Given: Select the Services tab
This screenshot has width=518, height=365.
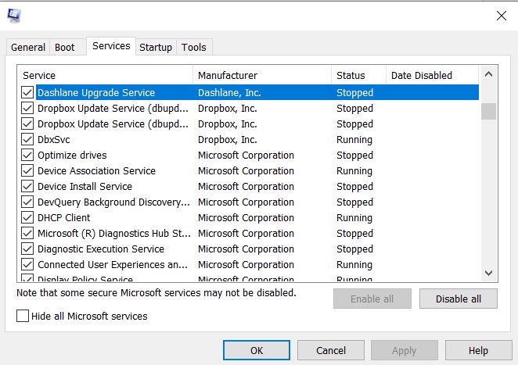Looking at the screenshot, I should click(x=111, y=46).
